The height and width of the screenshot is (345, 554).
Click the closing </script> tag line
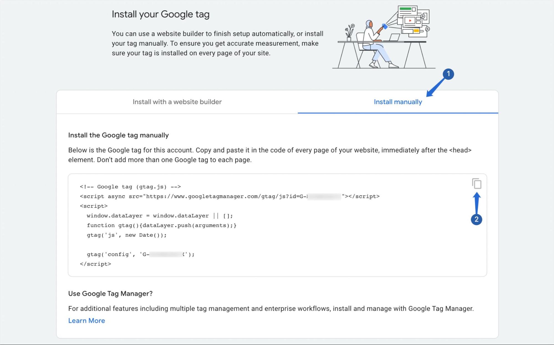coord(95,264)
